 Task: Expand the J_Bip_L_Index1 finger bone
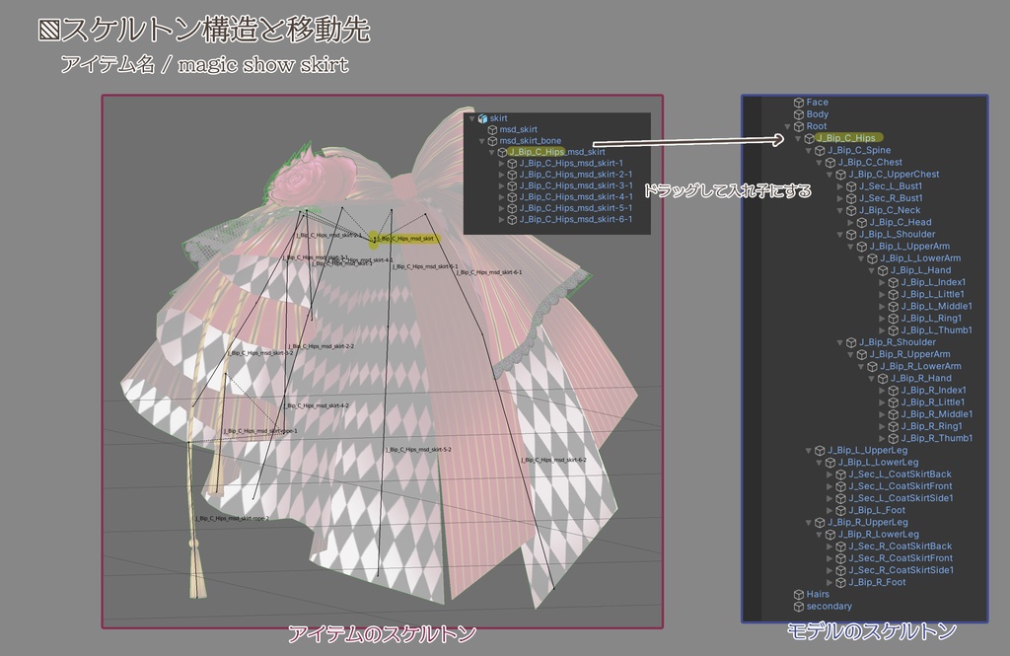(x=883, y=282)
